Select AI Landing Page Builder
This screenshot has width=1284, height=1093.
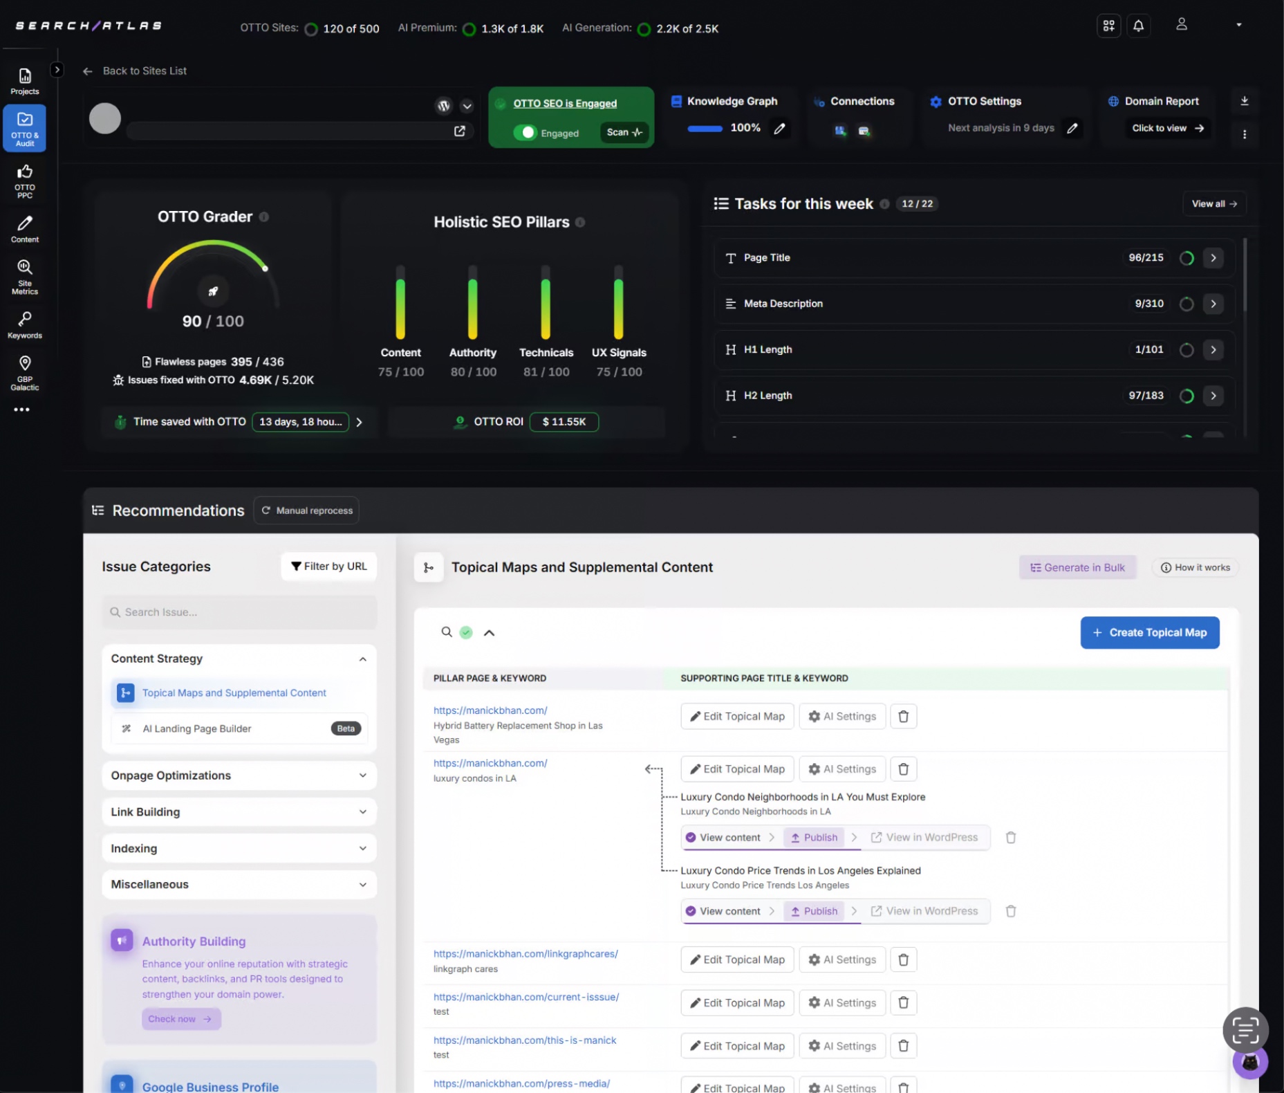[196, 728]
